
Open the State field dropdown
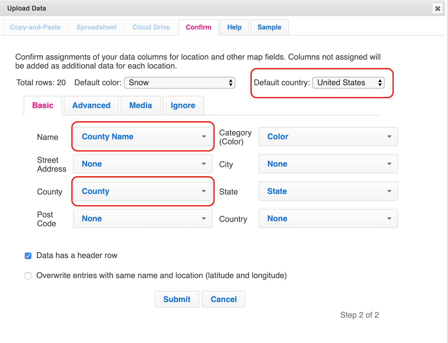(328, 191)
